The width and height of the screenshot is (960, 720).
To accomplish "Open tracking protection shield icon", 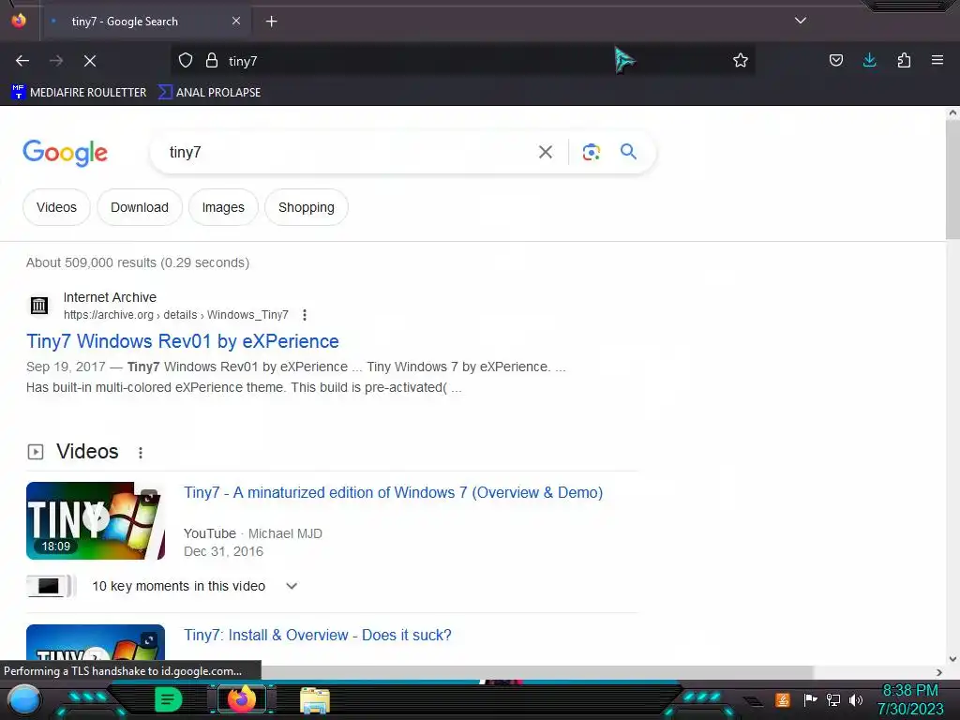I will tap(186, 61).
